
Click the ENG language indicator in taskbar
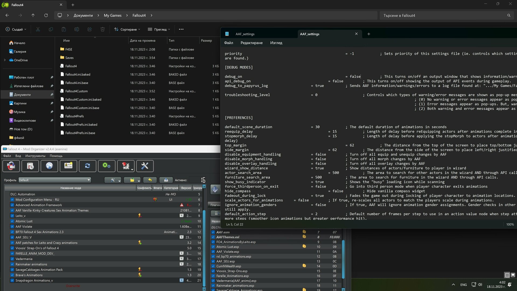[463, 285]
